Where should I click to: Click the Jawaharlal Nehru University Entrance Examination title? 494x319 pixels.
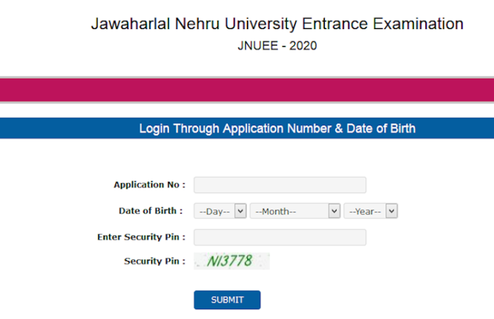click(x=277, y=24)
